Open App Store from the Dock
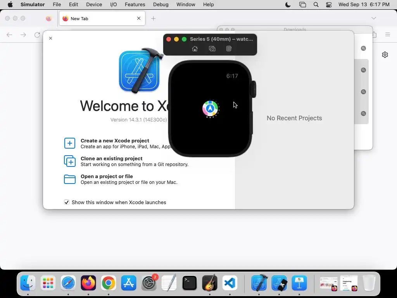 tap(129, 283)
